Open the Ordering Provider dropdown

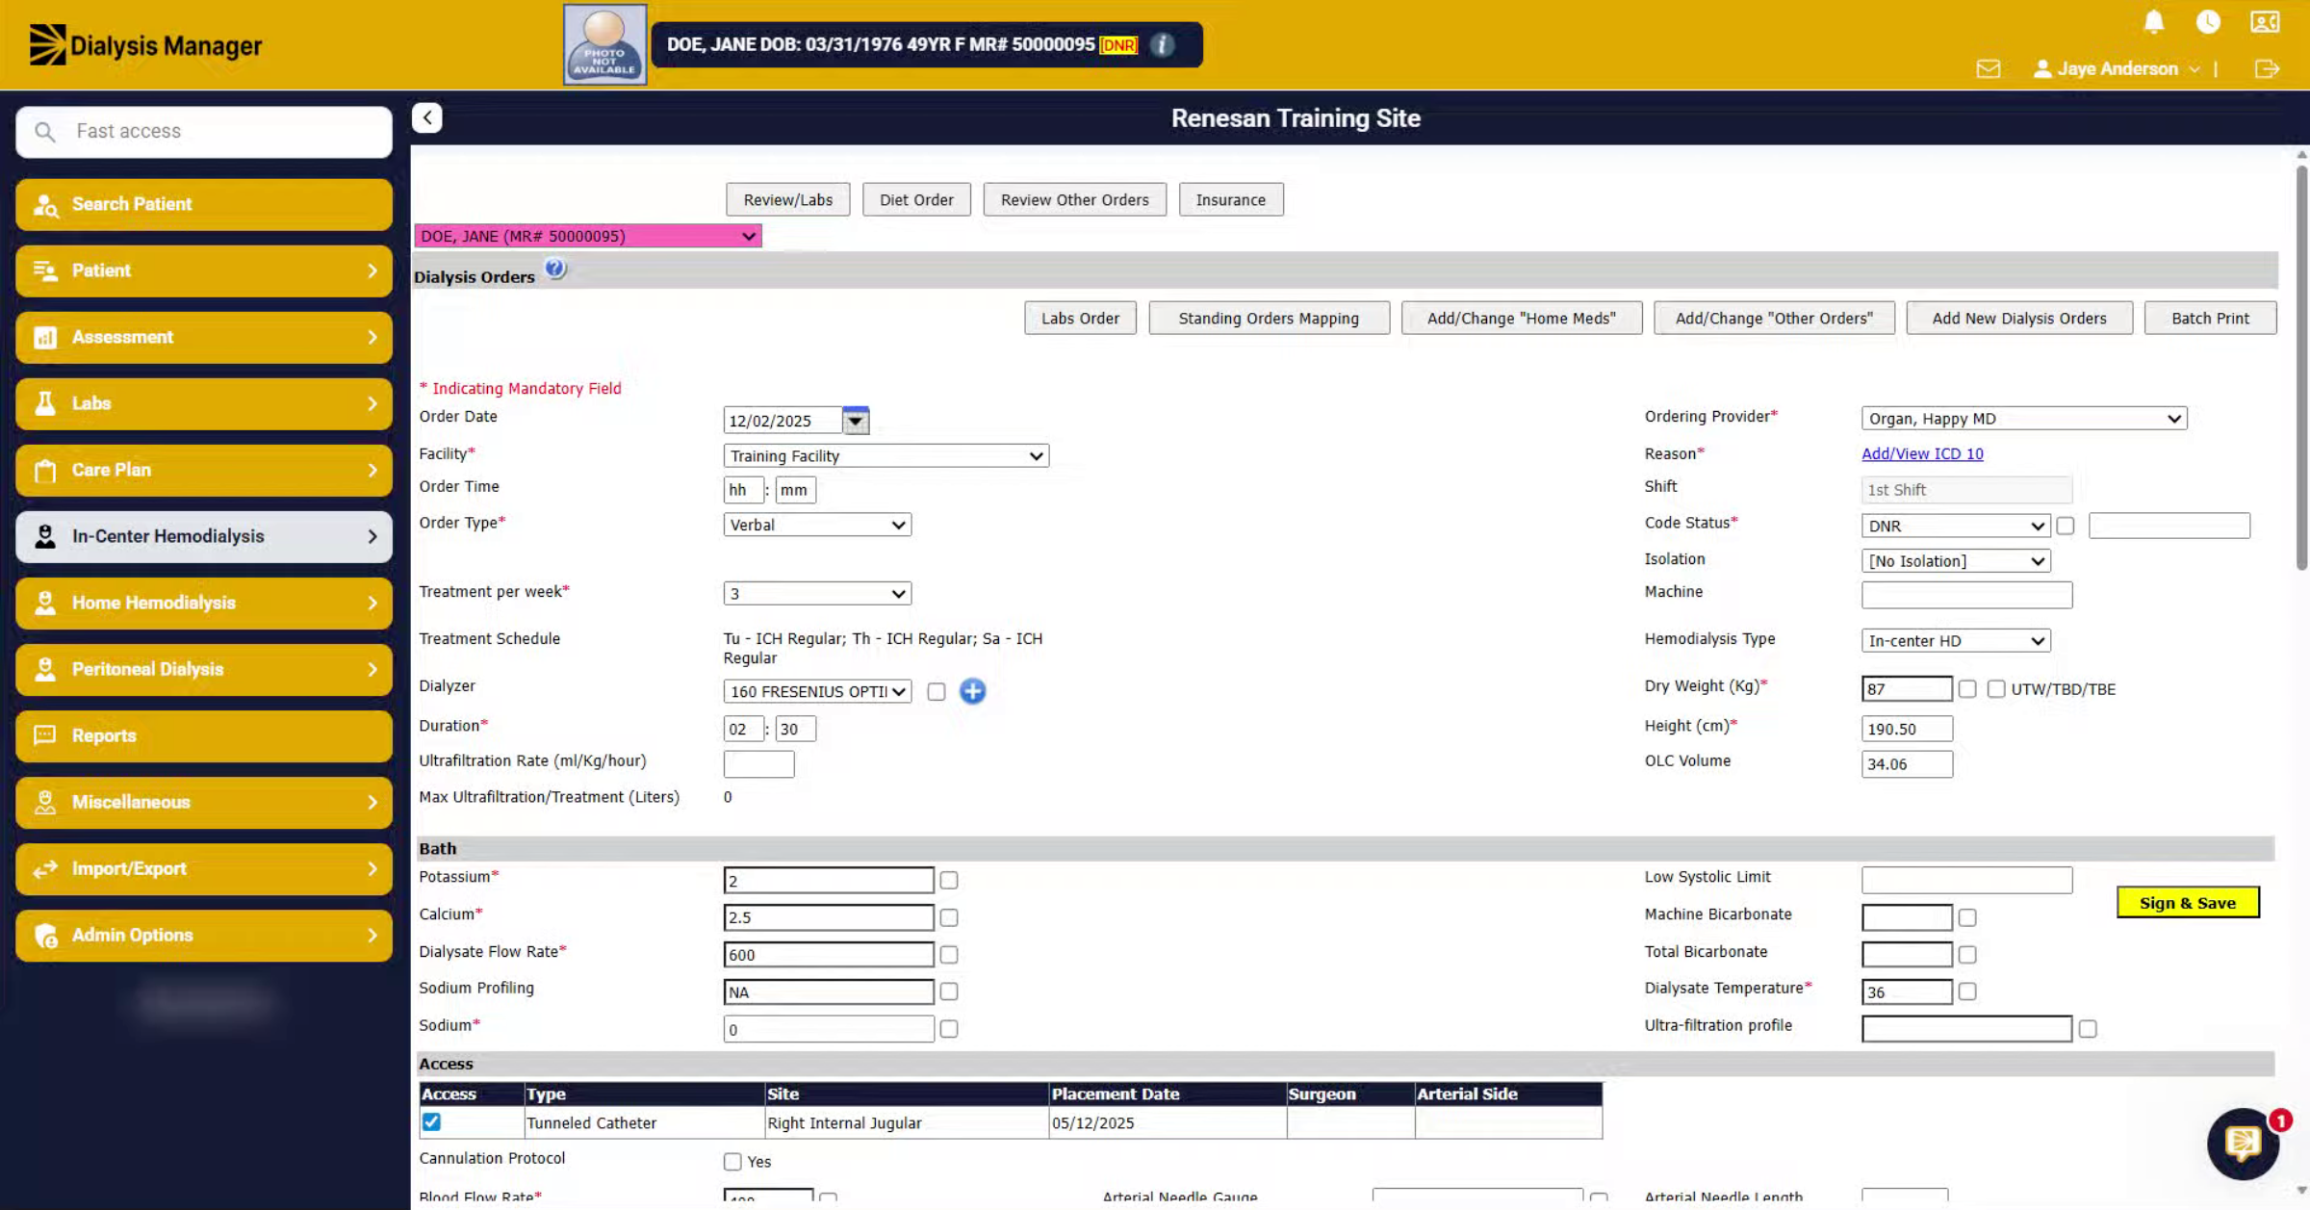2024,419
